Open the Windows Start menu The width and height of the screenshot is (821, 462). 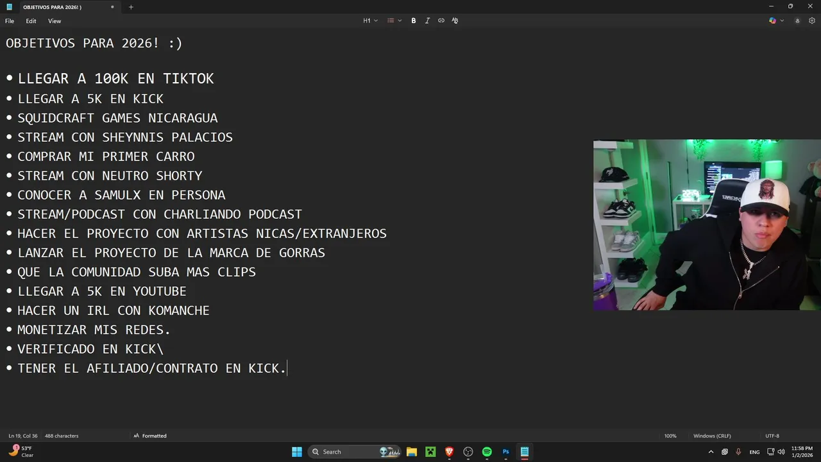coord(297,452)
